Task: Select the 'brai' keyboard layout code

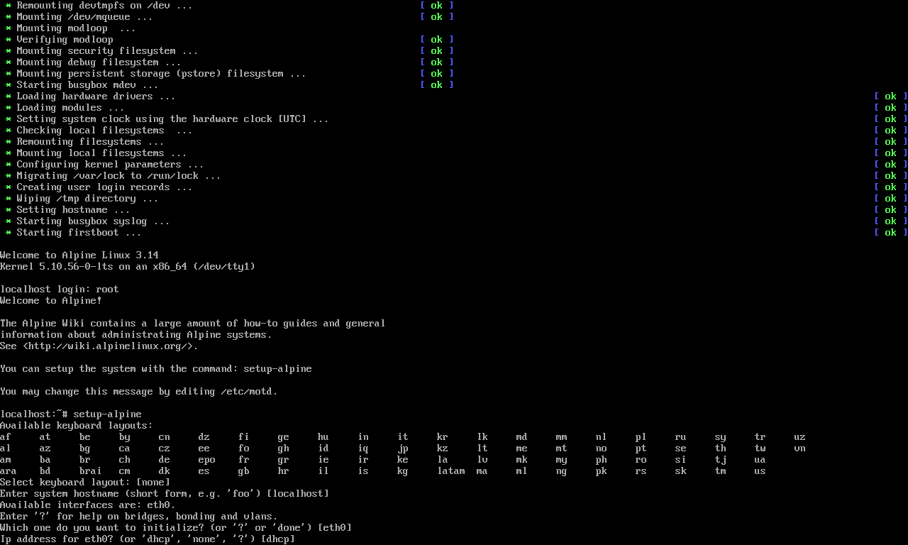Action: [x=91, y=470]
